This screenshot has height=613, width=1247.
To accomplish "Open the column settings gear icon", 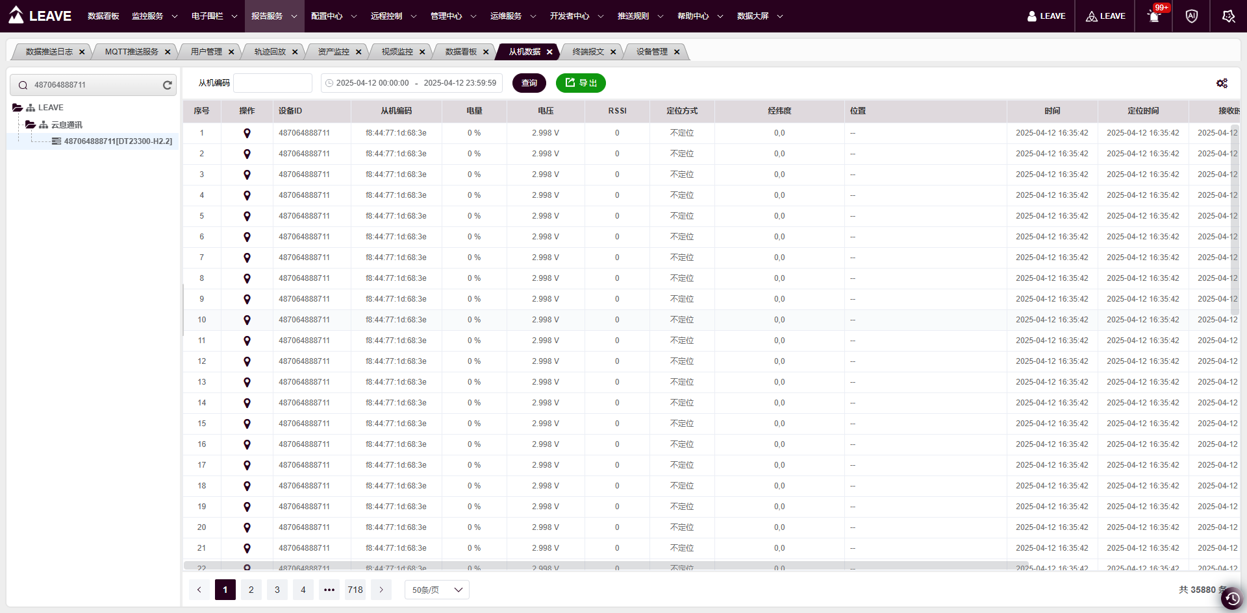I will click(x=1222, y=83).
